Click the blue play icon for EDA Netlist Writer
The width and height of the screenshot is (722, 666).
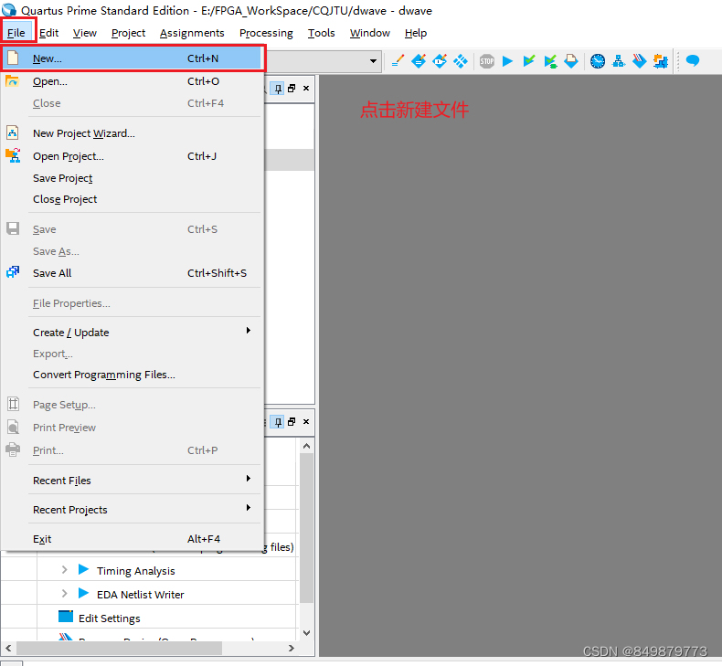(83, 593)
